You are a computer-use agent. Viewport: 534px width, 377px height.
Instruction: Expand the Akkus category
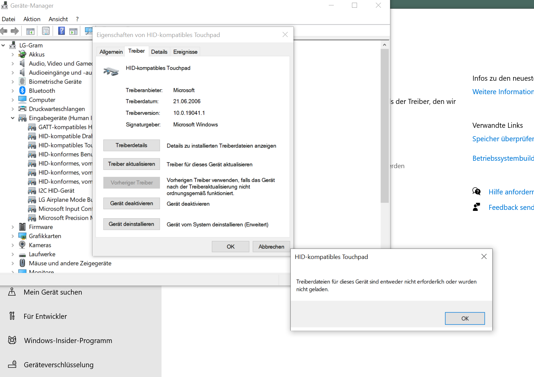click(x=13, y=54)
